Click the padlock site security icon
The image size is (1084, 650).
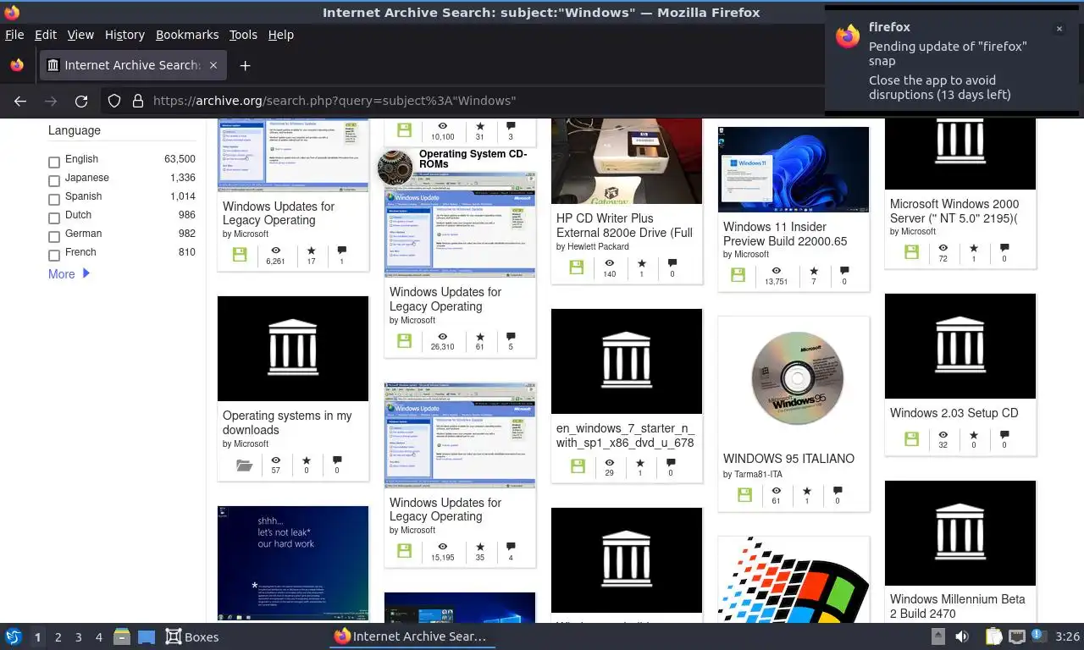click(x=138, y=101)
